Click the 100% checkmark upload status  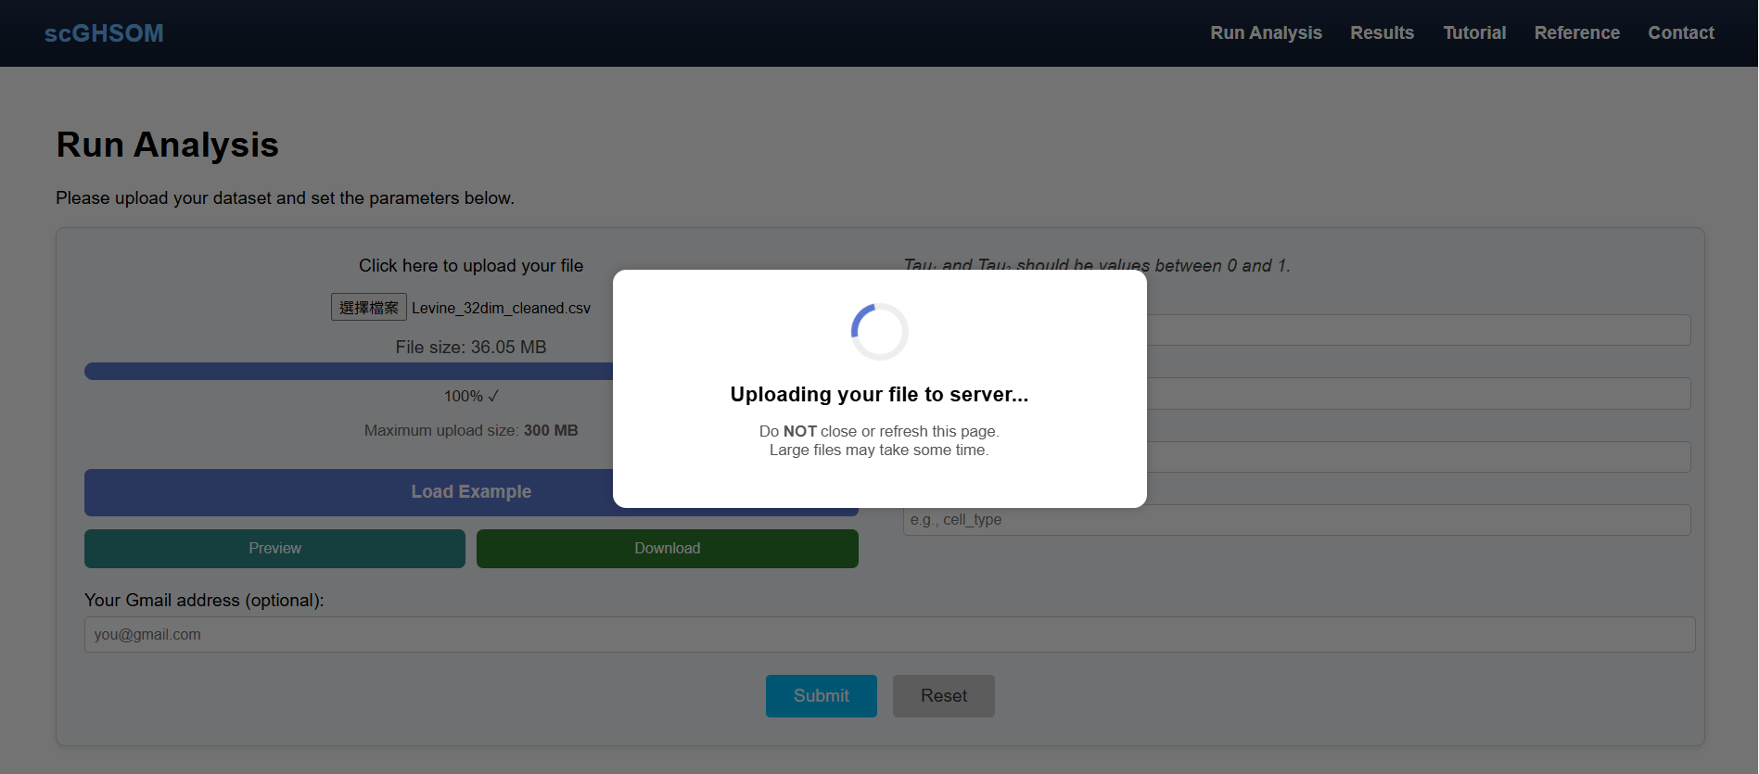coord(471,396)
